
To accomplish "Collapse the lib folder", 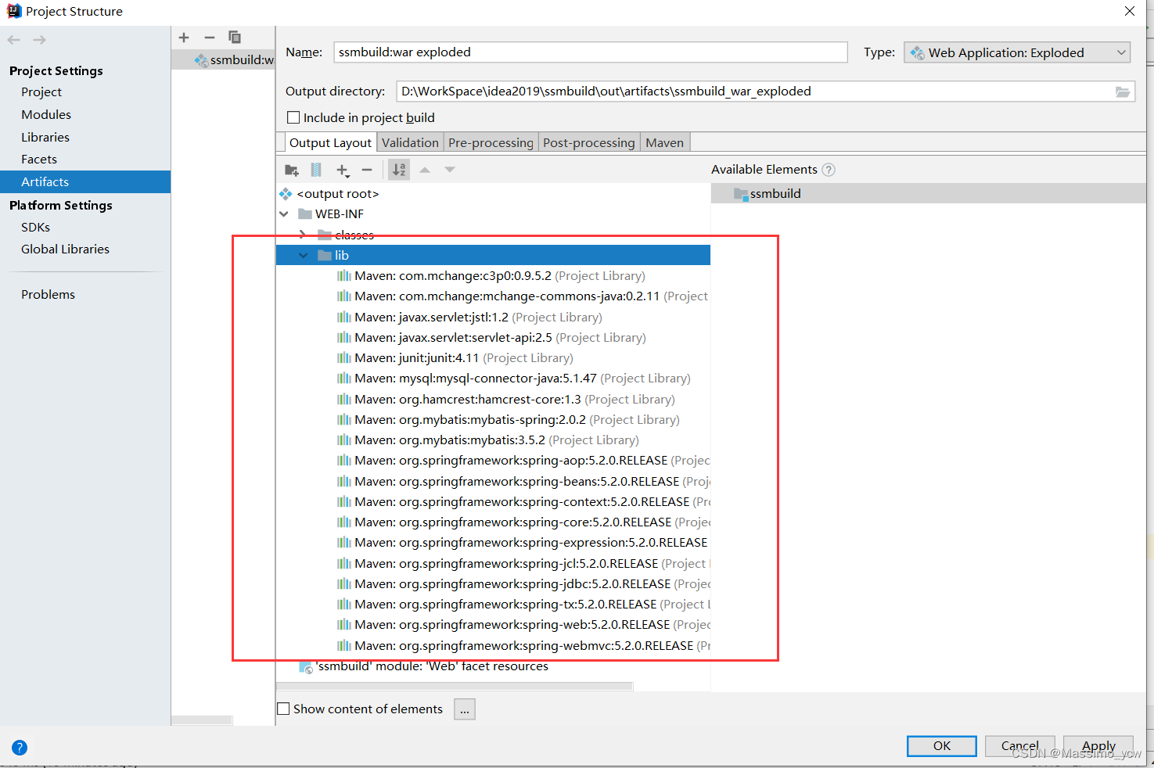I will click(x=303, y=256).
